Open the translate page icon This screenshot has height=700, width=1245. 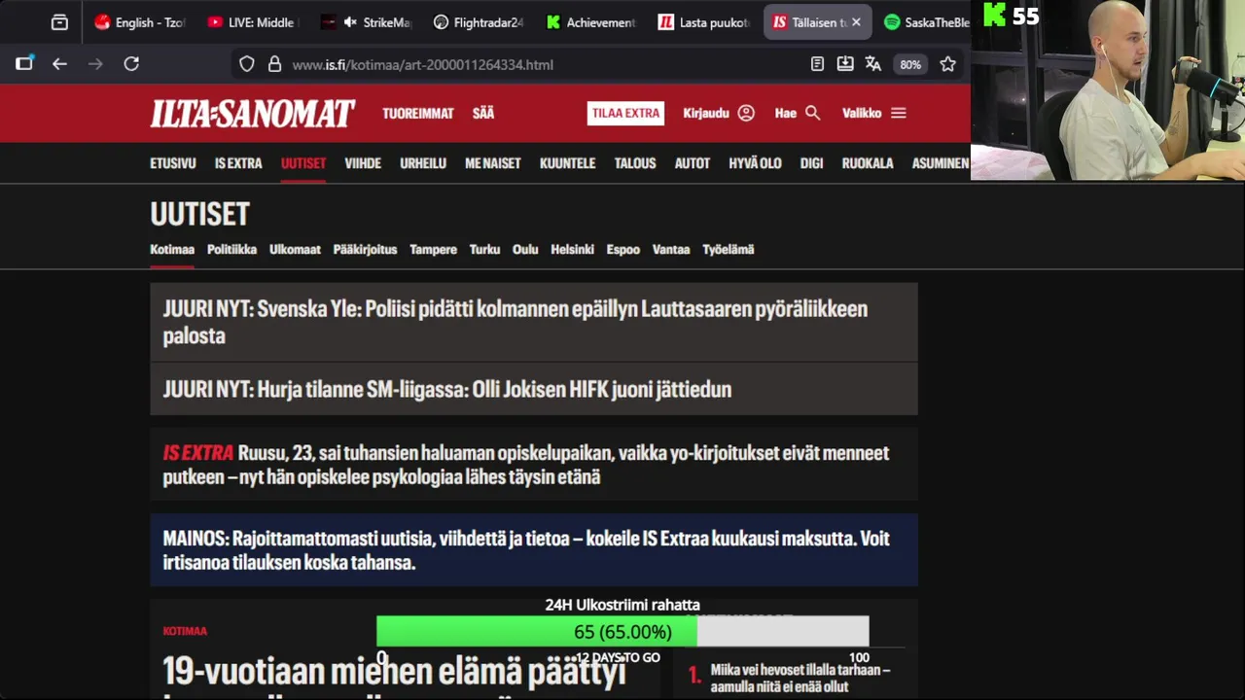coord(873,64)
